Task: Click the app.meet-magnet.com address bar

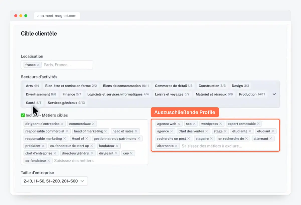Action: click(57, 15)
